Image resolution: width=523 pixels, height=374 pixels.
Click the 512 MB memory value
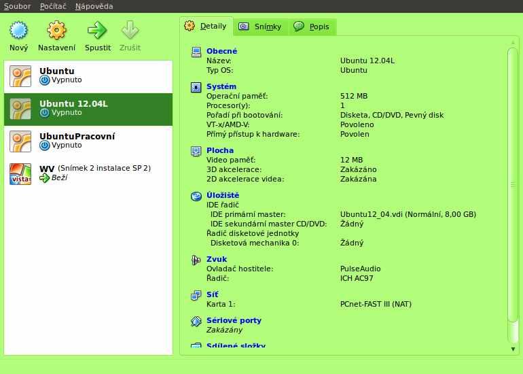point(354,96)
